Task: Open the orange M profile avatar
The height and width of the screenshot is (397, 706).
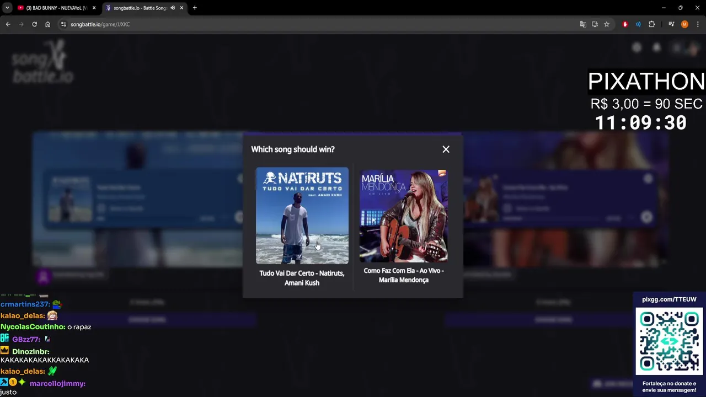Action: tap(684, 24)
